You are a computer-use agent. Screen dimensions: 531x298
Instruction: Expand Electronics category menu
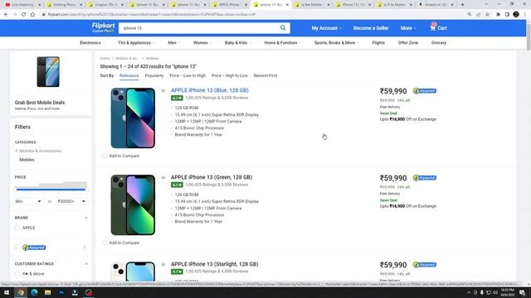92,43
